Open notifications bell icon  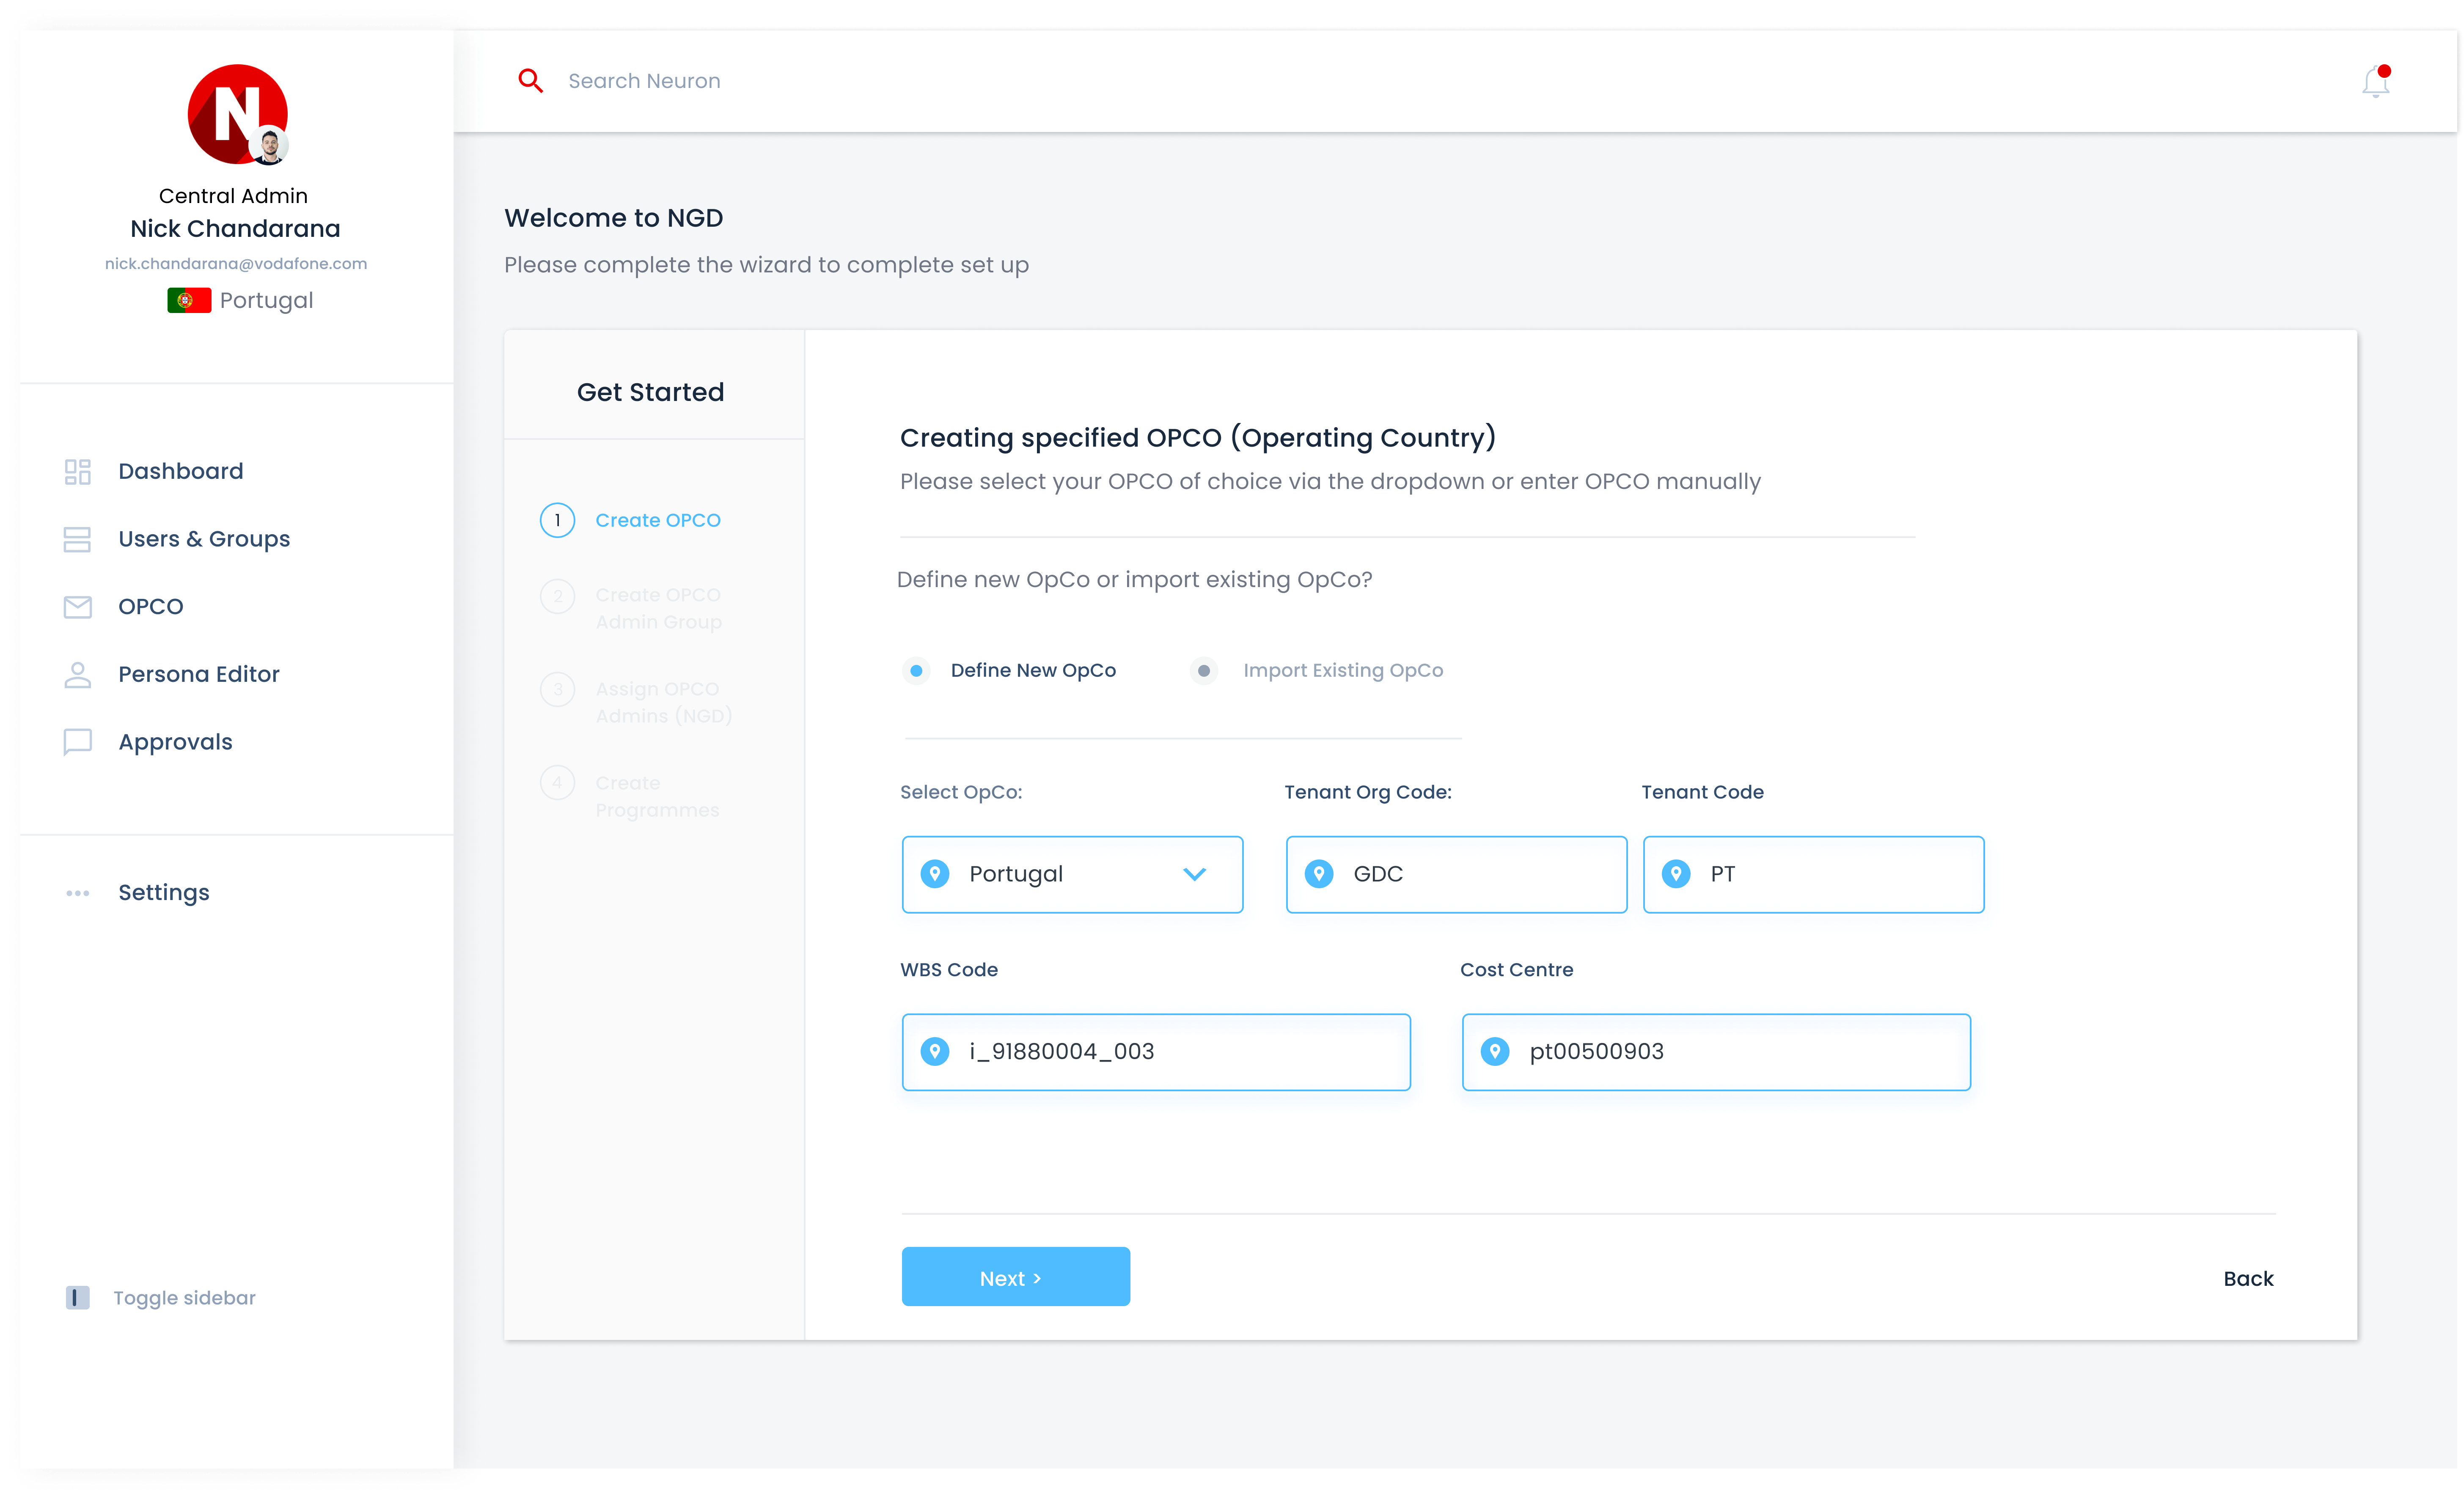[2375, 81]
